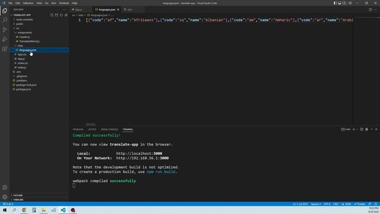Click the notifications bell in status bar

(376, 204)
